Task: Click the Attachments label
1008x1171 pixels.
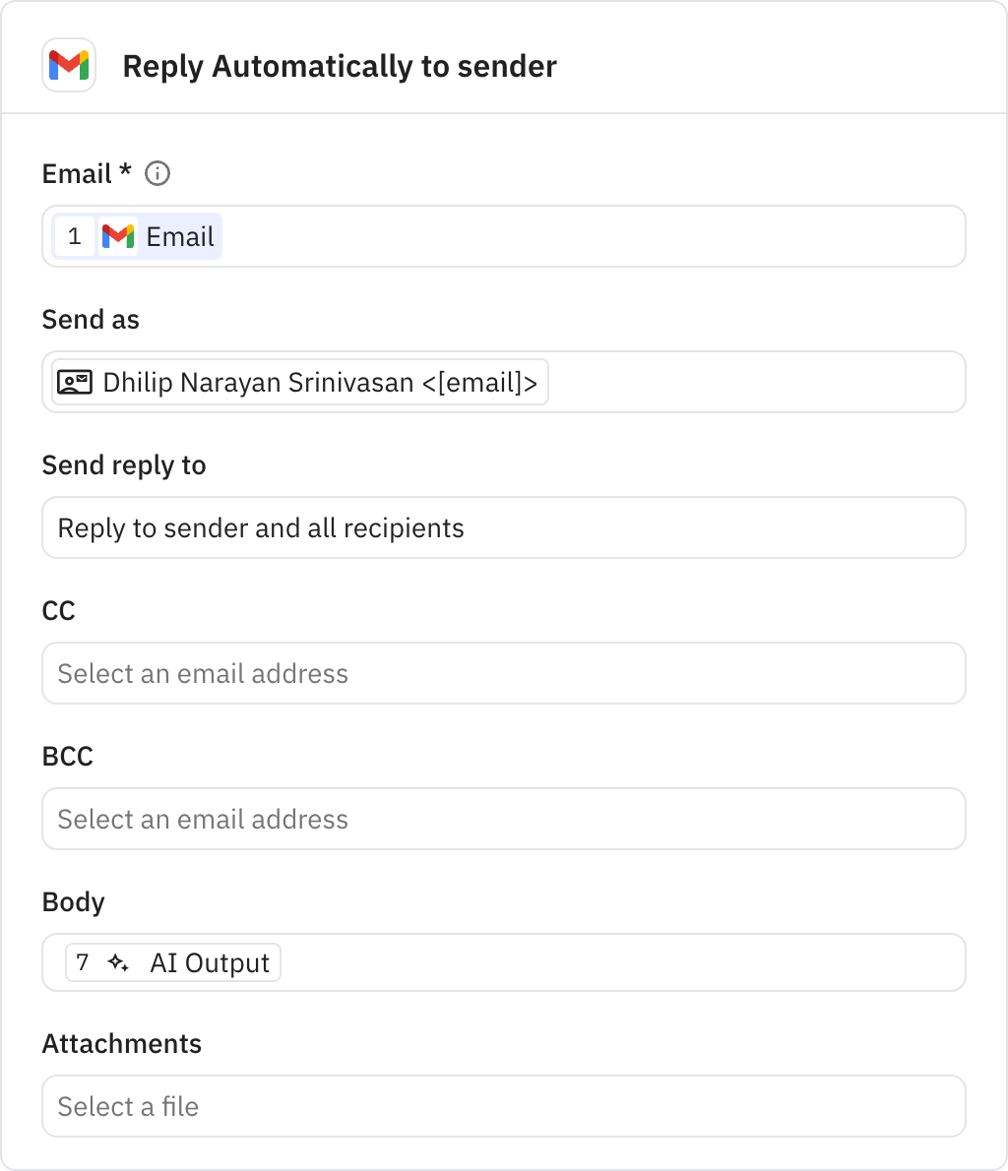Action: [122, 1044]
